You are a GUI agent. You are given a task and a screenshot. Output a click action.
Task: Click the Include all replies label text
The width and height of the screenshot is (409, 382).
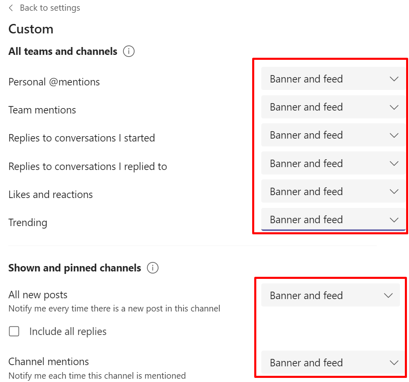[x=68, y=331]
